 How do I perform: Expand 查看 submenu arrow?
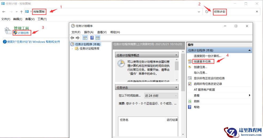250,95
